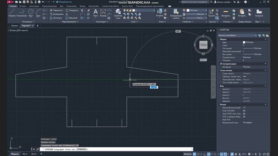Image resolution: width=278 pixels, height=156 pixels.
Task: Click the search magnifier icon in title bar
Action: [x=212, y=2]
